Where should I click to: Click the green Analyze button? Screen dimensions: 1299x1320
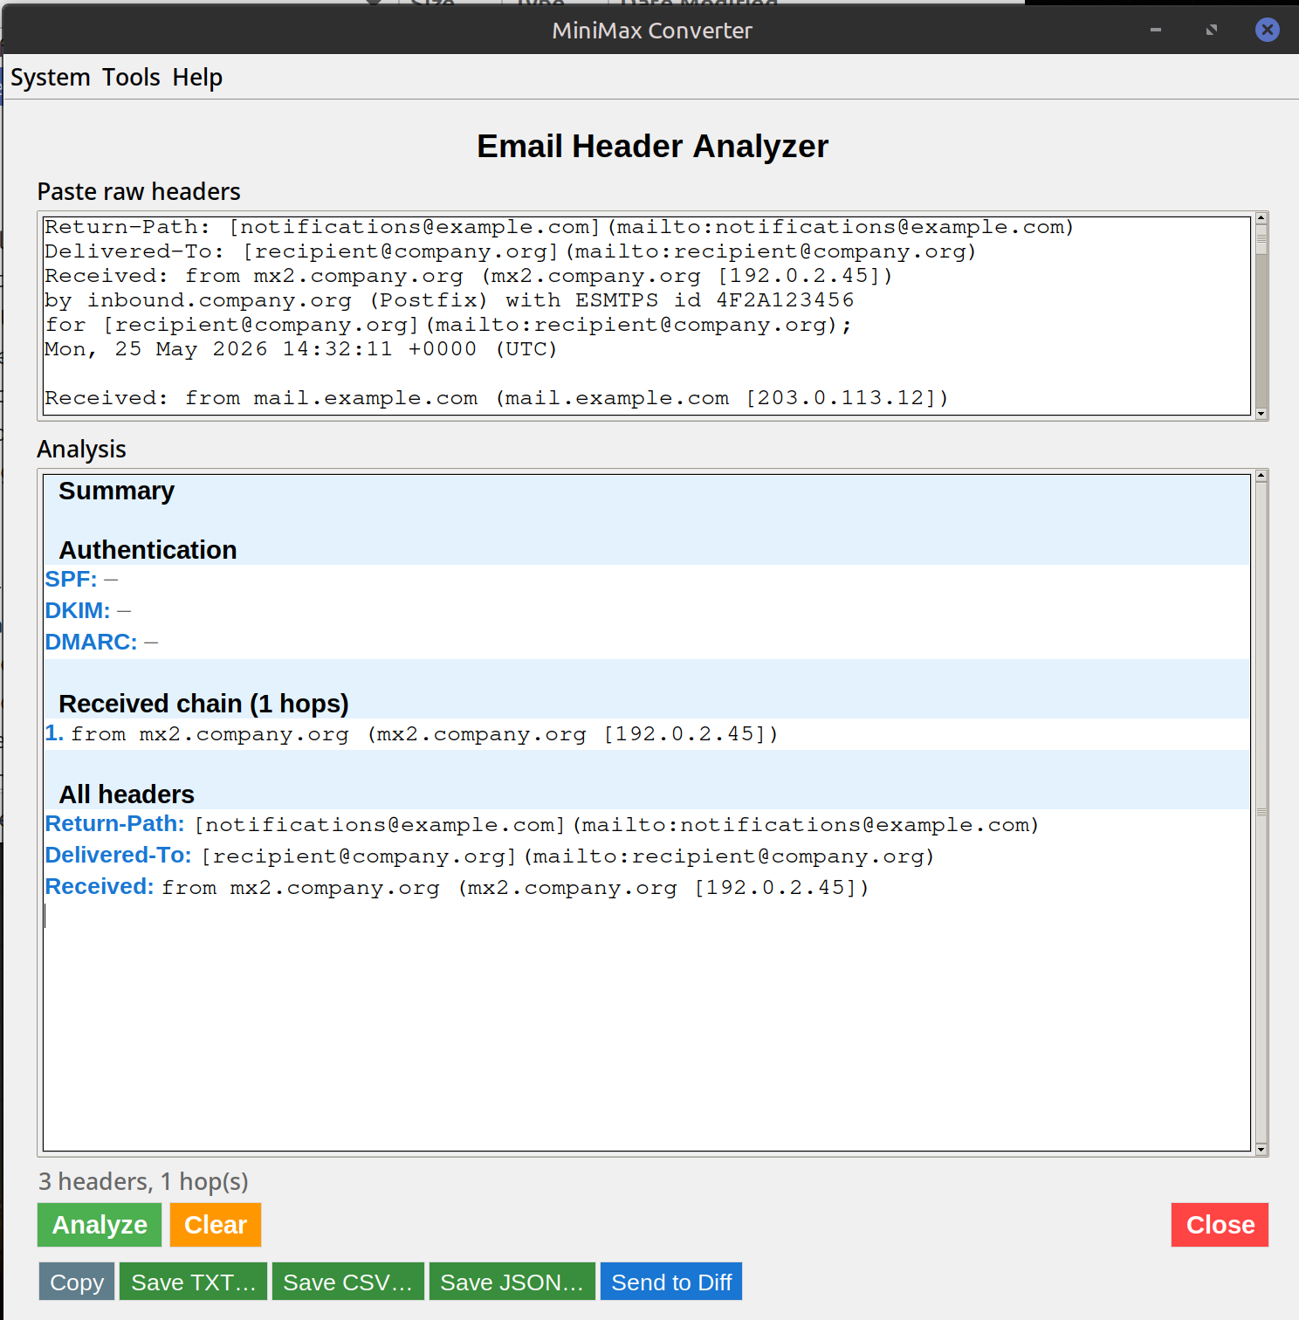[x=100, y=1225]
